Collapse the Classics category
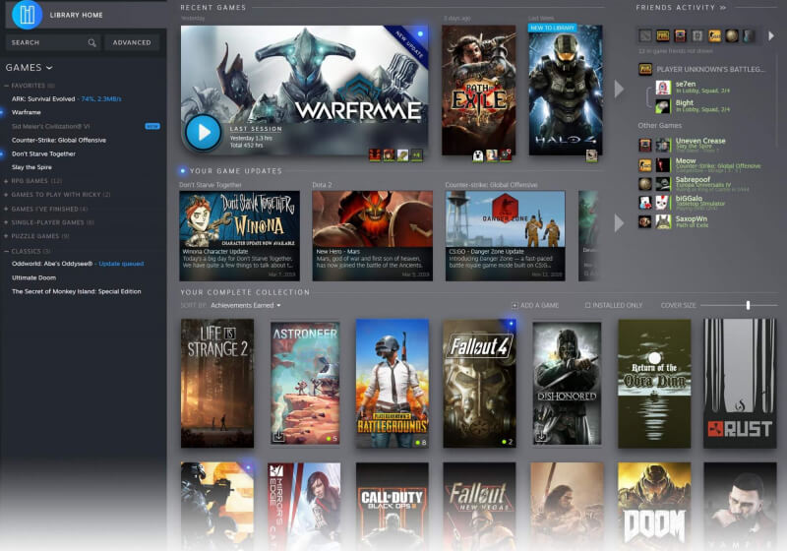 pos(6,251)
